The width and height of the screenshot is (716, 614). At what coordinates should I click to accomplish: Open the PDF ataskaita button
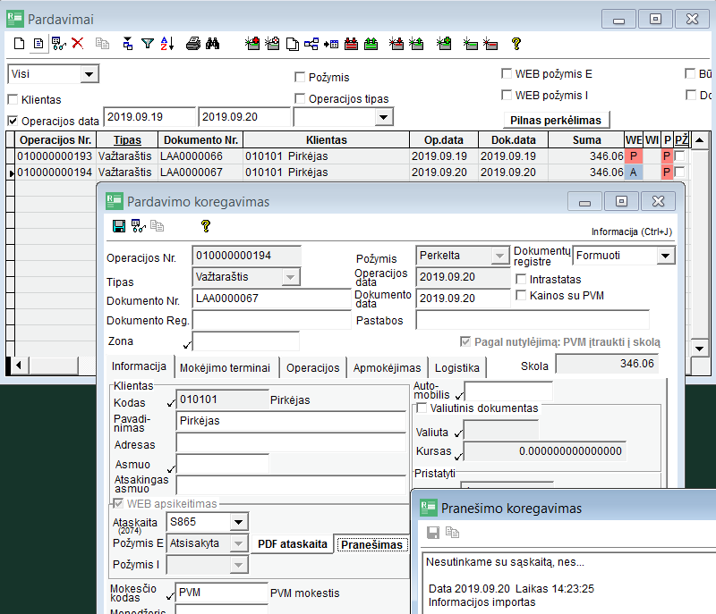pyautogui.click(x=293, y=544)
